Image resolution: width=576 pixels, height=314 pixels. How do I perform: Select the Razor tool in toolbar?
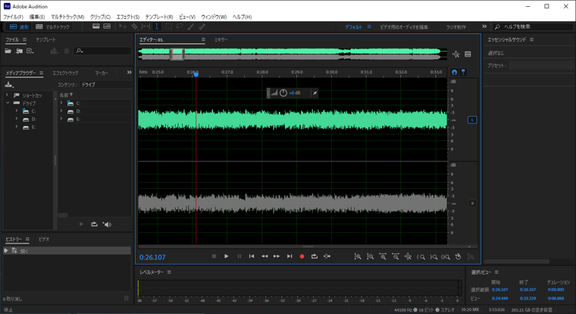134,27
